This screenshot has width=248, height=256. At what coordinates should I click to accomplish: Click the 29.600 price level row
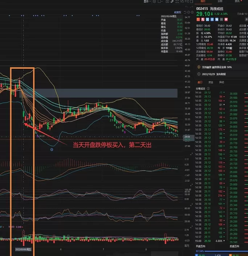pos(238,188)
